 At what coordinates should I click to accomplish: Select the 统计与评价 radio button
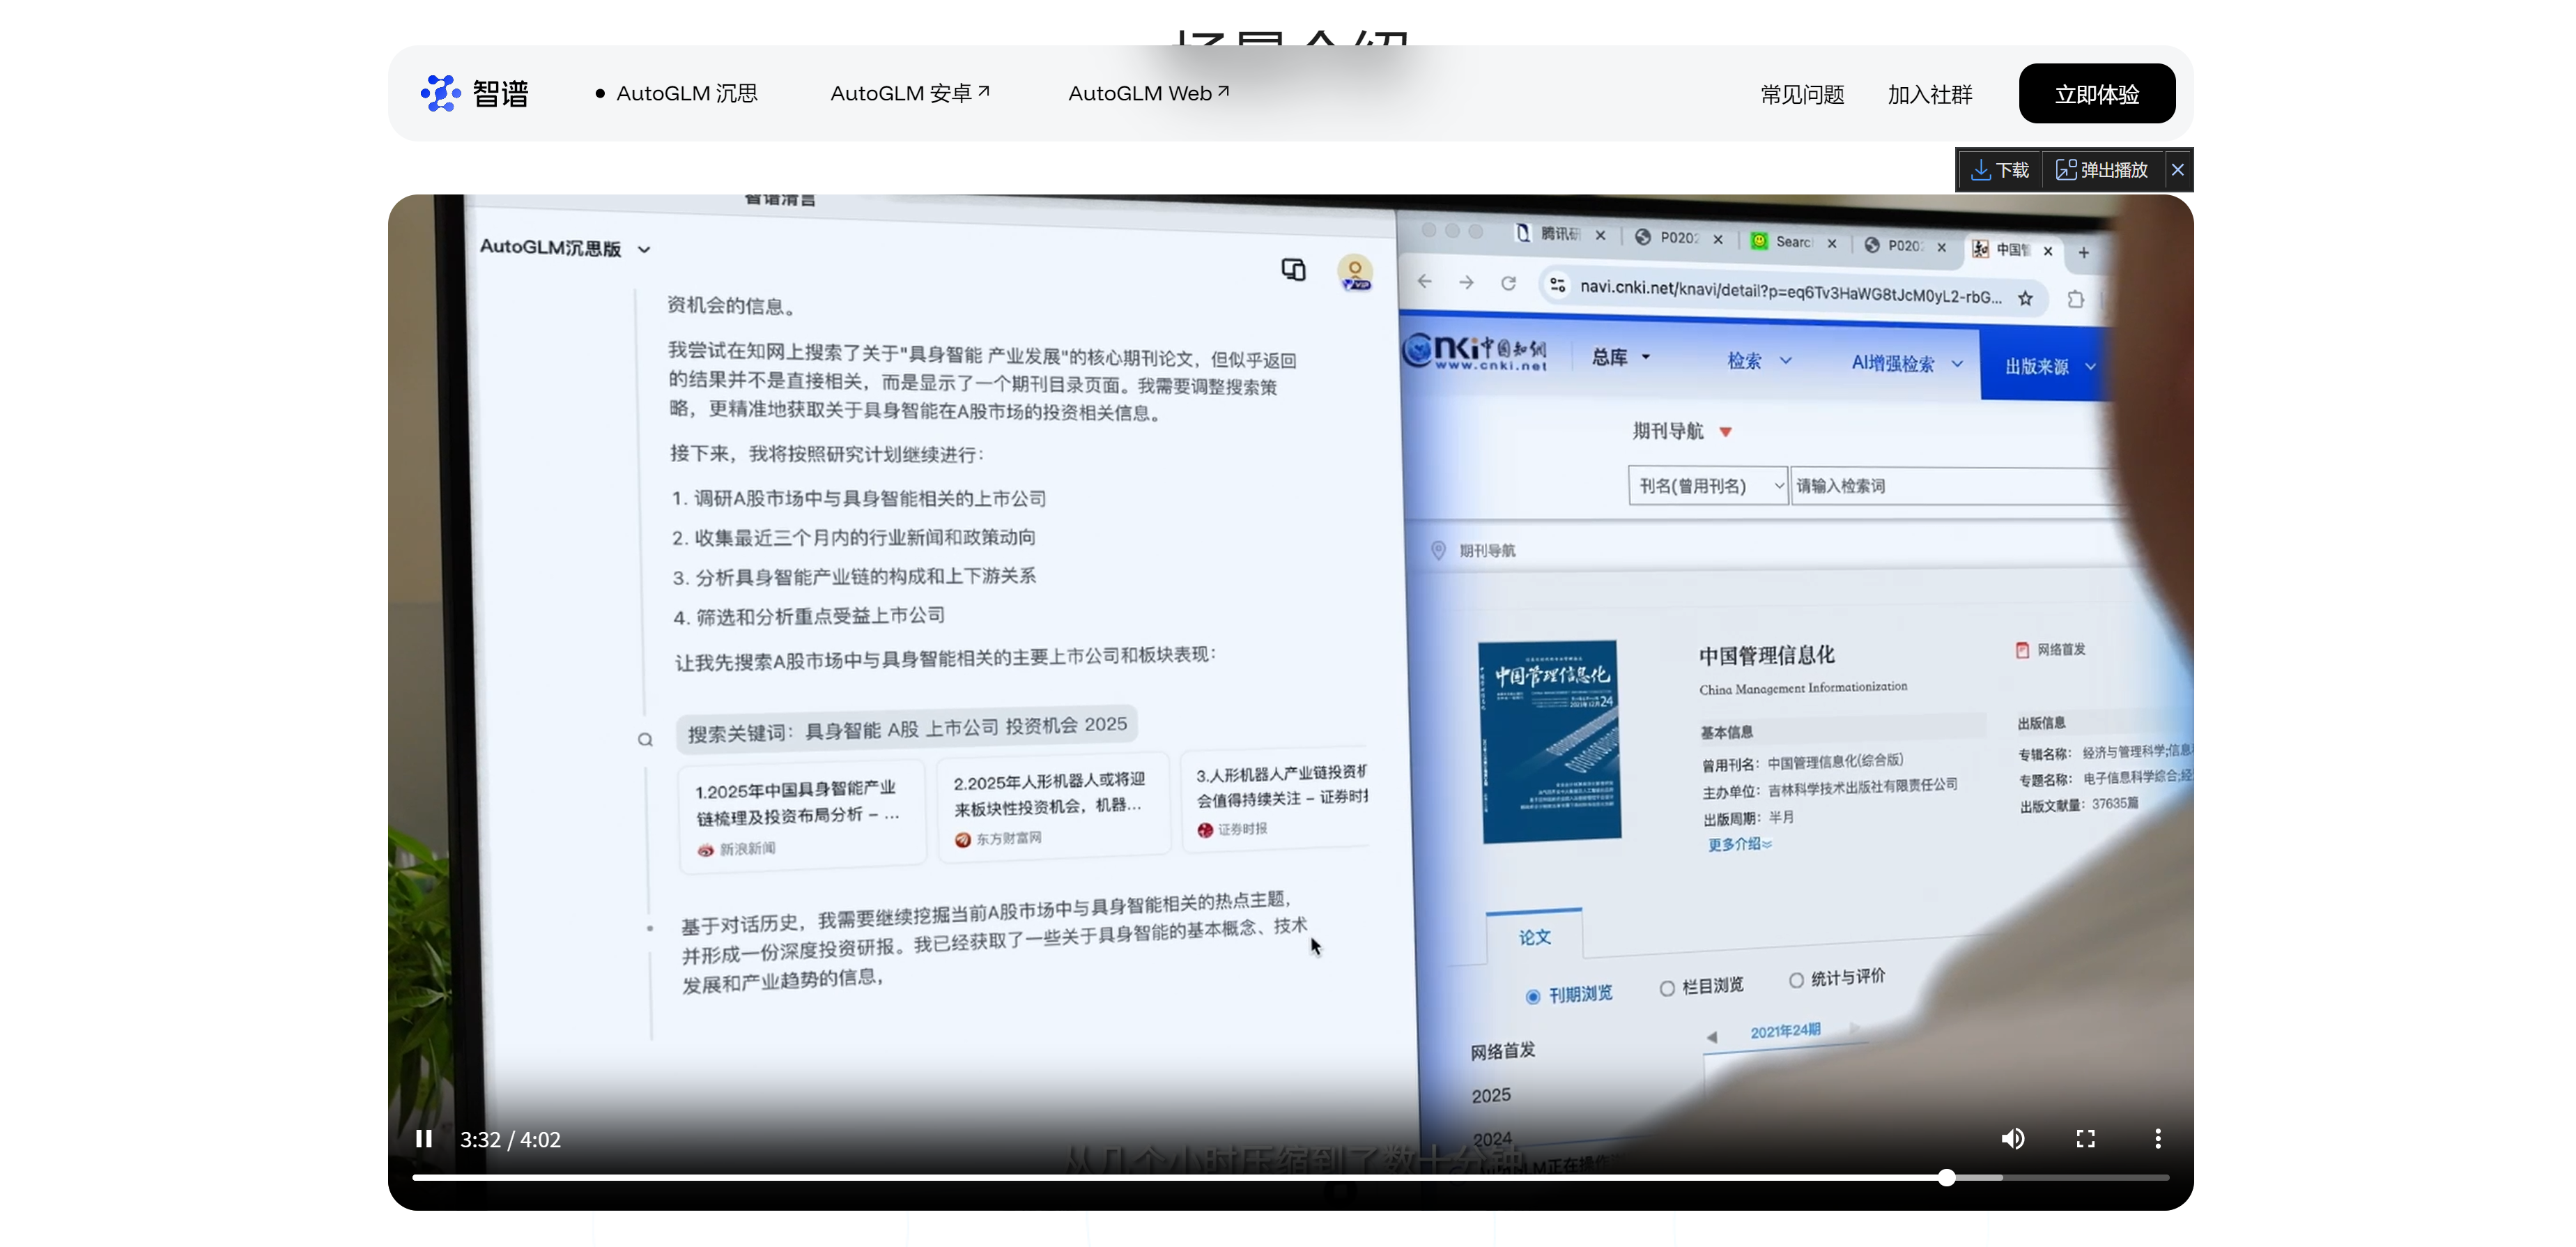coord(1796,980)
